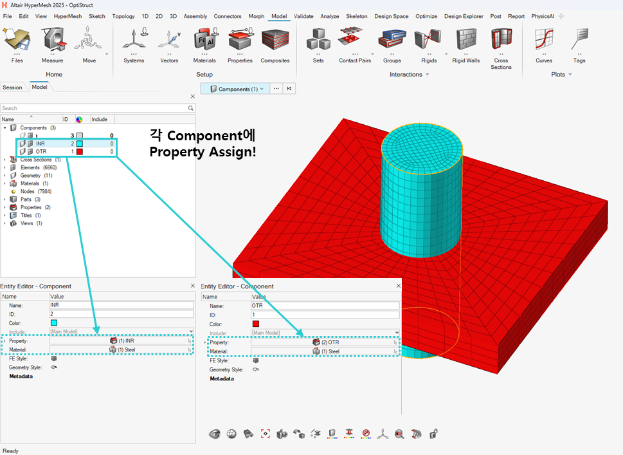This screenshot has width=623, height=455.
Task: Switch to the Session browser tab
Action: coord(12,88)
